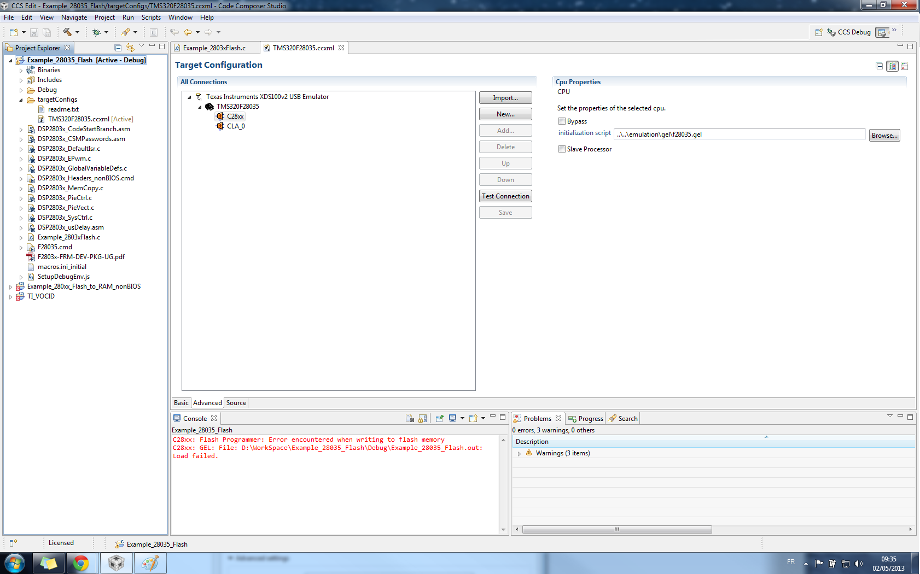Click the New wizard toolbar icon
The height and width of the screenshot is (574, 920).
14,32
